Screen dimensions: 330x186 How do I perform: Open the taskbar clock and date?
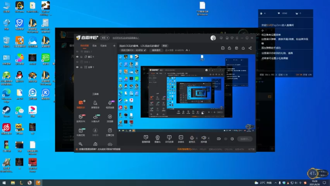click(x=315, y=182)
